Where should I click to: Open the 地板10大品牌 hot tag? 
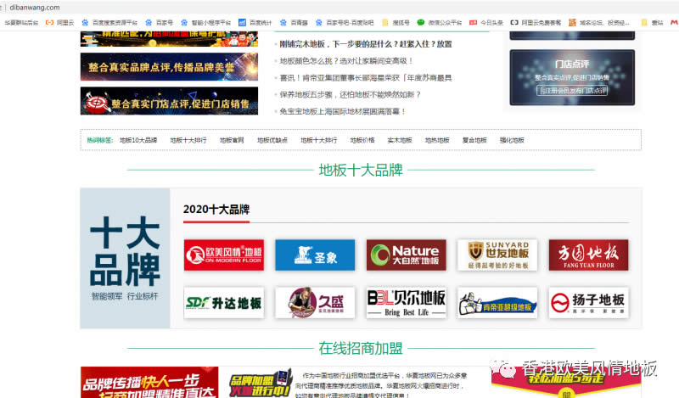coord(138,140)
